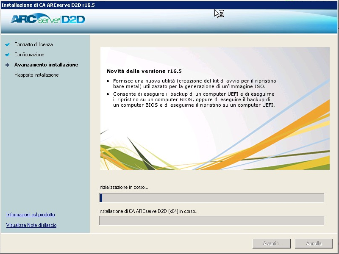
Task: Click the ARCserve D2D (x64) installation progress bar
Action: (x=211, y=221)
